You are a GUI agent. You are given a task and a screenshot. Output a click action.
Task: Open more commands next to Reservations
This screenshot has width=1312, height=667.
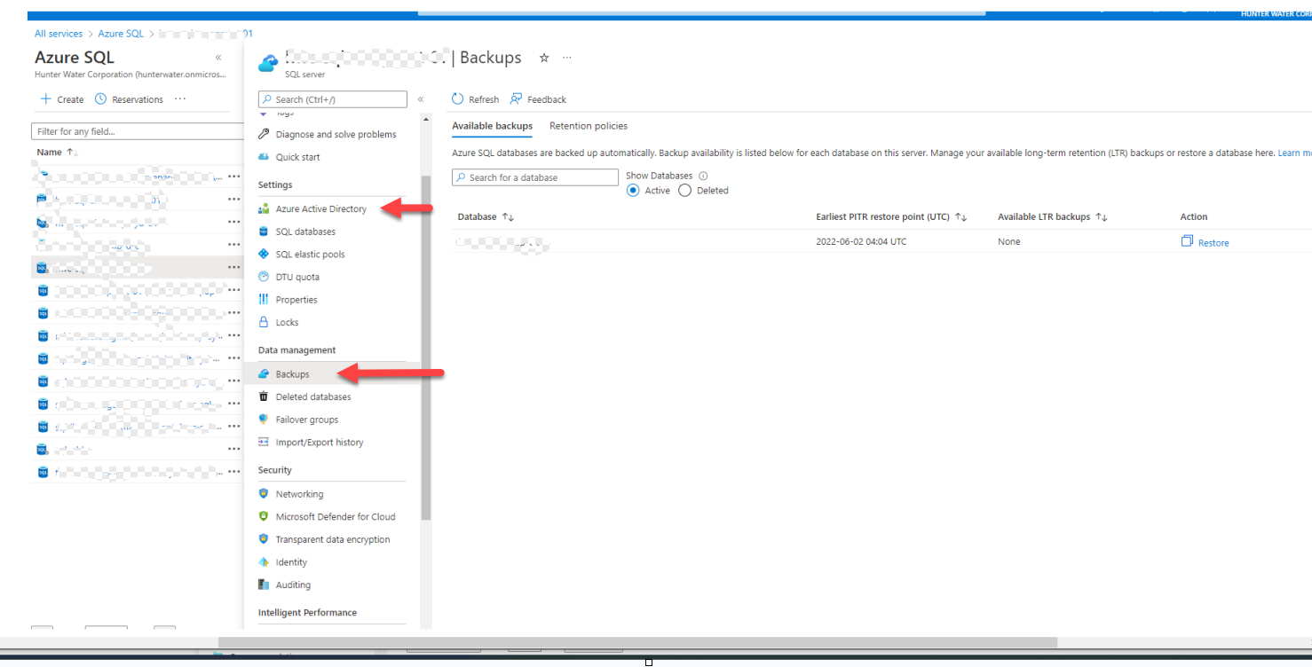pyautogui.click(x=180, y=98)
